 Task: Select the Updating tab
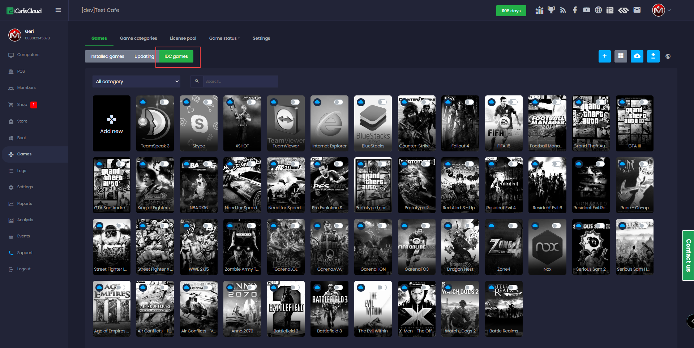tap(144, 56)
